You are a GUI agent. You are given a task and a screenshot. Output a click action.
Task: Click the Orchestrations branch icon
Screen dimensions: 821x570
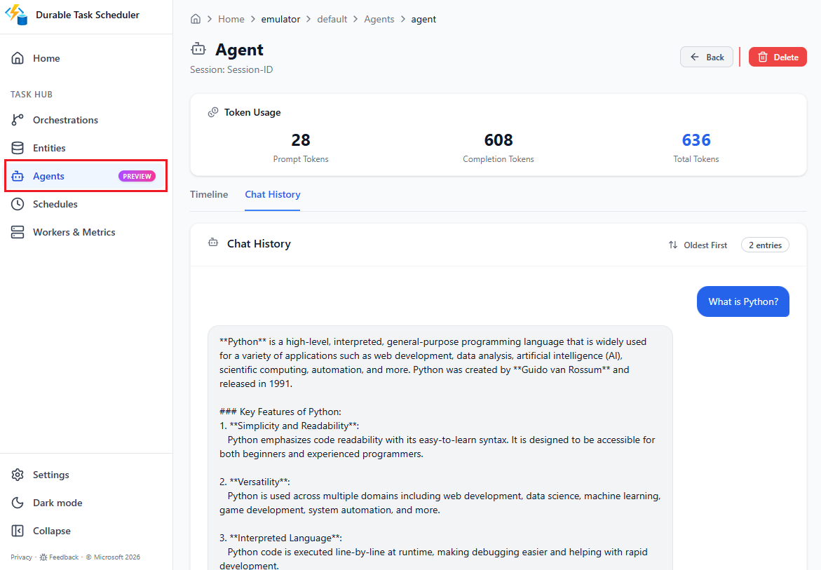[18, 120]
